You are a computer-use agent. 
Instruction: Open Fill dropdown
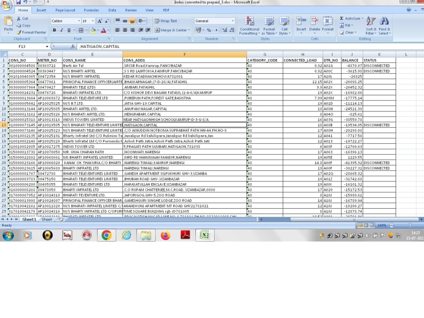pyautogui.click(x=346, y=25)
